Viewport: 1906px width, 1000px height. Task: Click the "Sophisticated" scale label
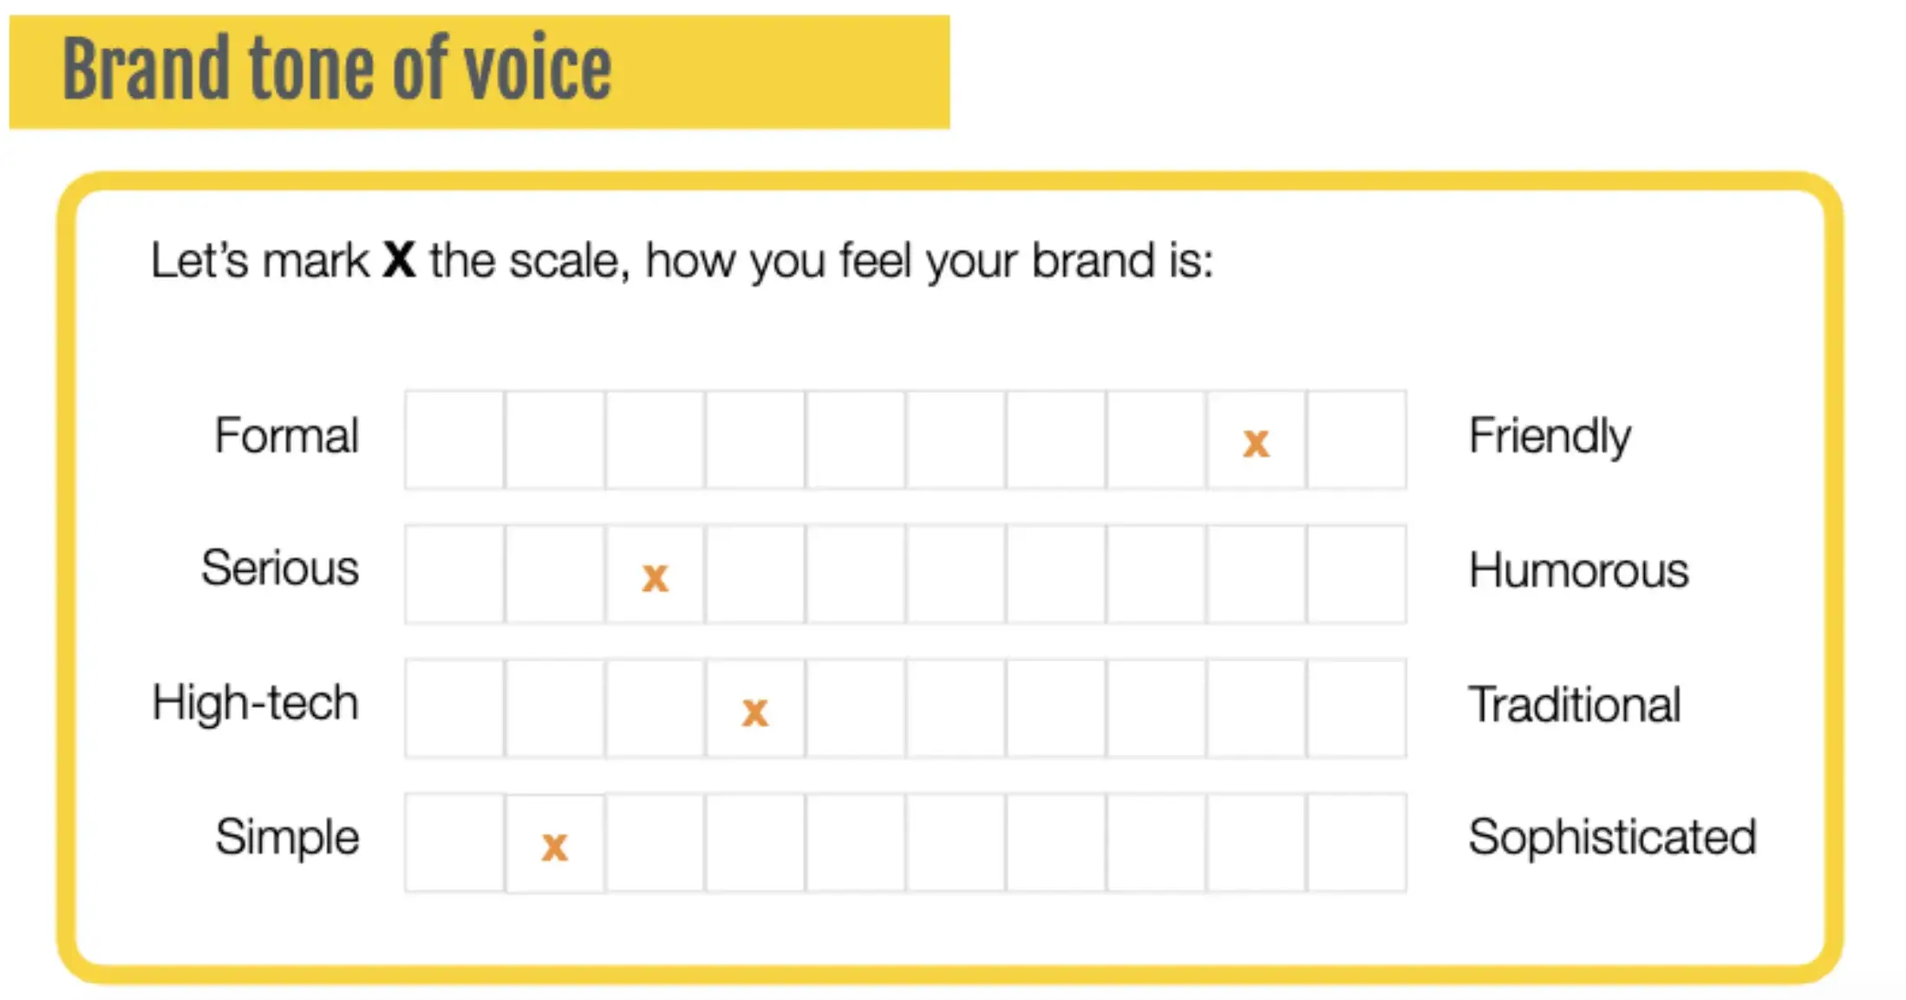point(1612,837)
